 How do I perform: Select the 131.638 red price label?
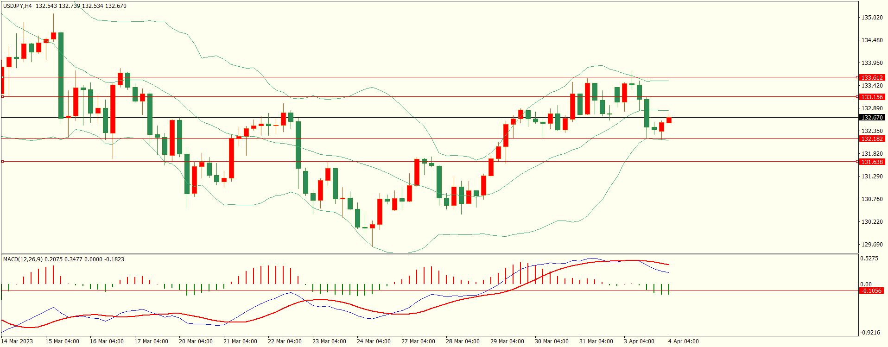point(871,162)
